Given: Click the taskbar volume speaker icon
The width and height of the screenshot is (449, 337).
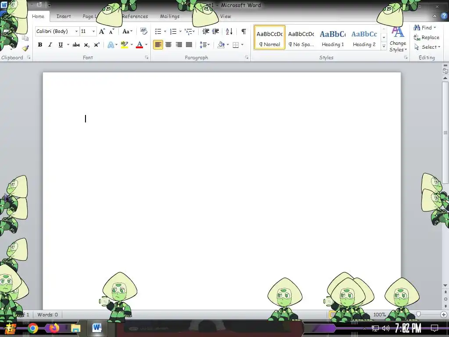Looking at the screenshot, I should [x=386, y=328].
